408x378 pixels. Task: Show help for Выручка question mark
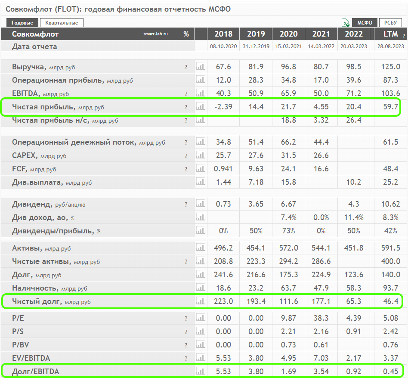(x=186, y=67)
